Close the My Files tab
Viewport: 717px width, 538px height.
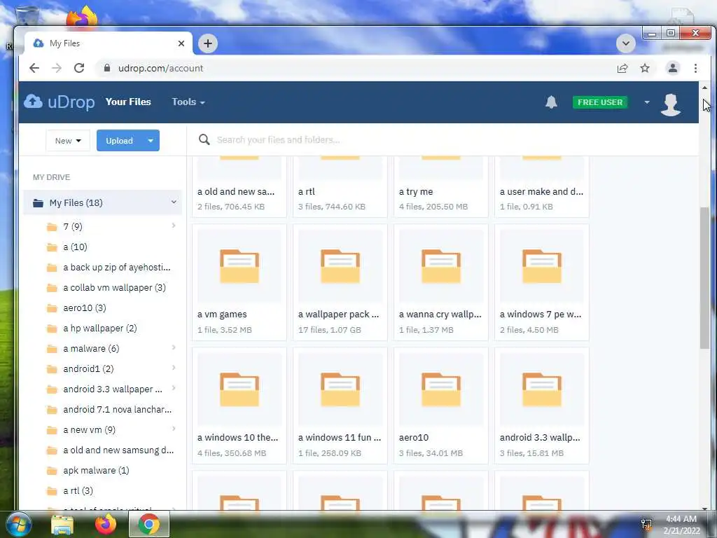181,43
